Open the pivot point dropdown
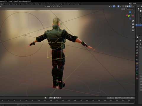 (x=54, y=6)
